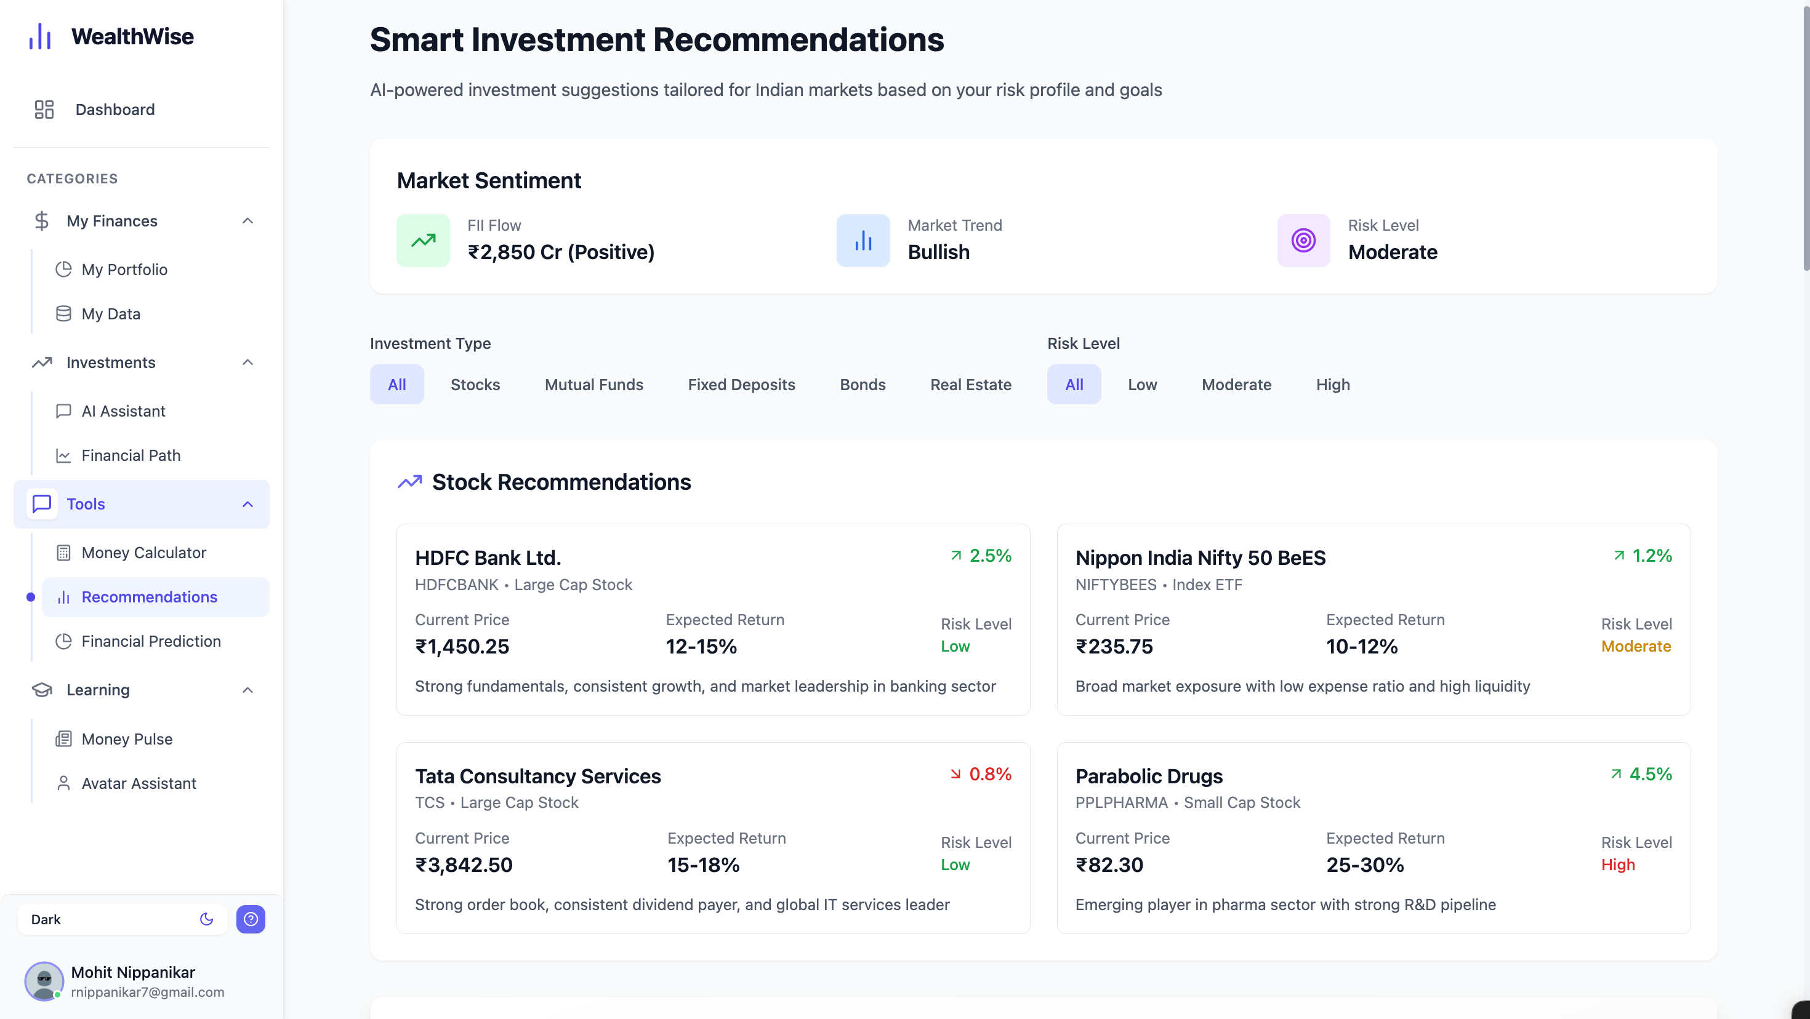Toggle Dark mode with the moon switch
Screen dimensions: 1810x1019
point(207,919)
